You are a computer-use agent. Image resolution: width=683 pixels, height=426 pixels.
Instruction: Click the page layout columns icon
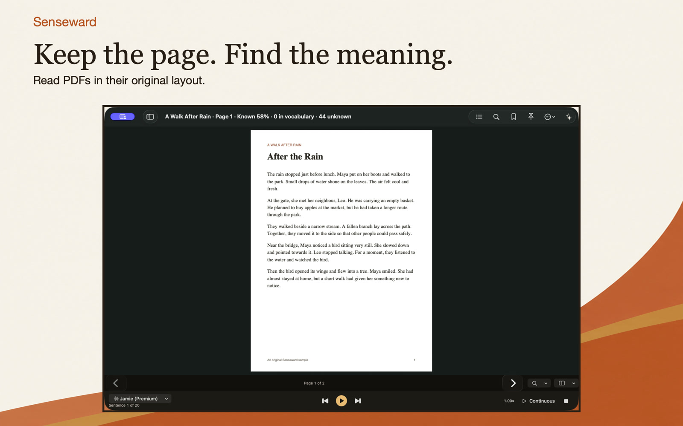562,383
